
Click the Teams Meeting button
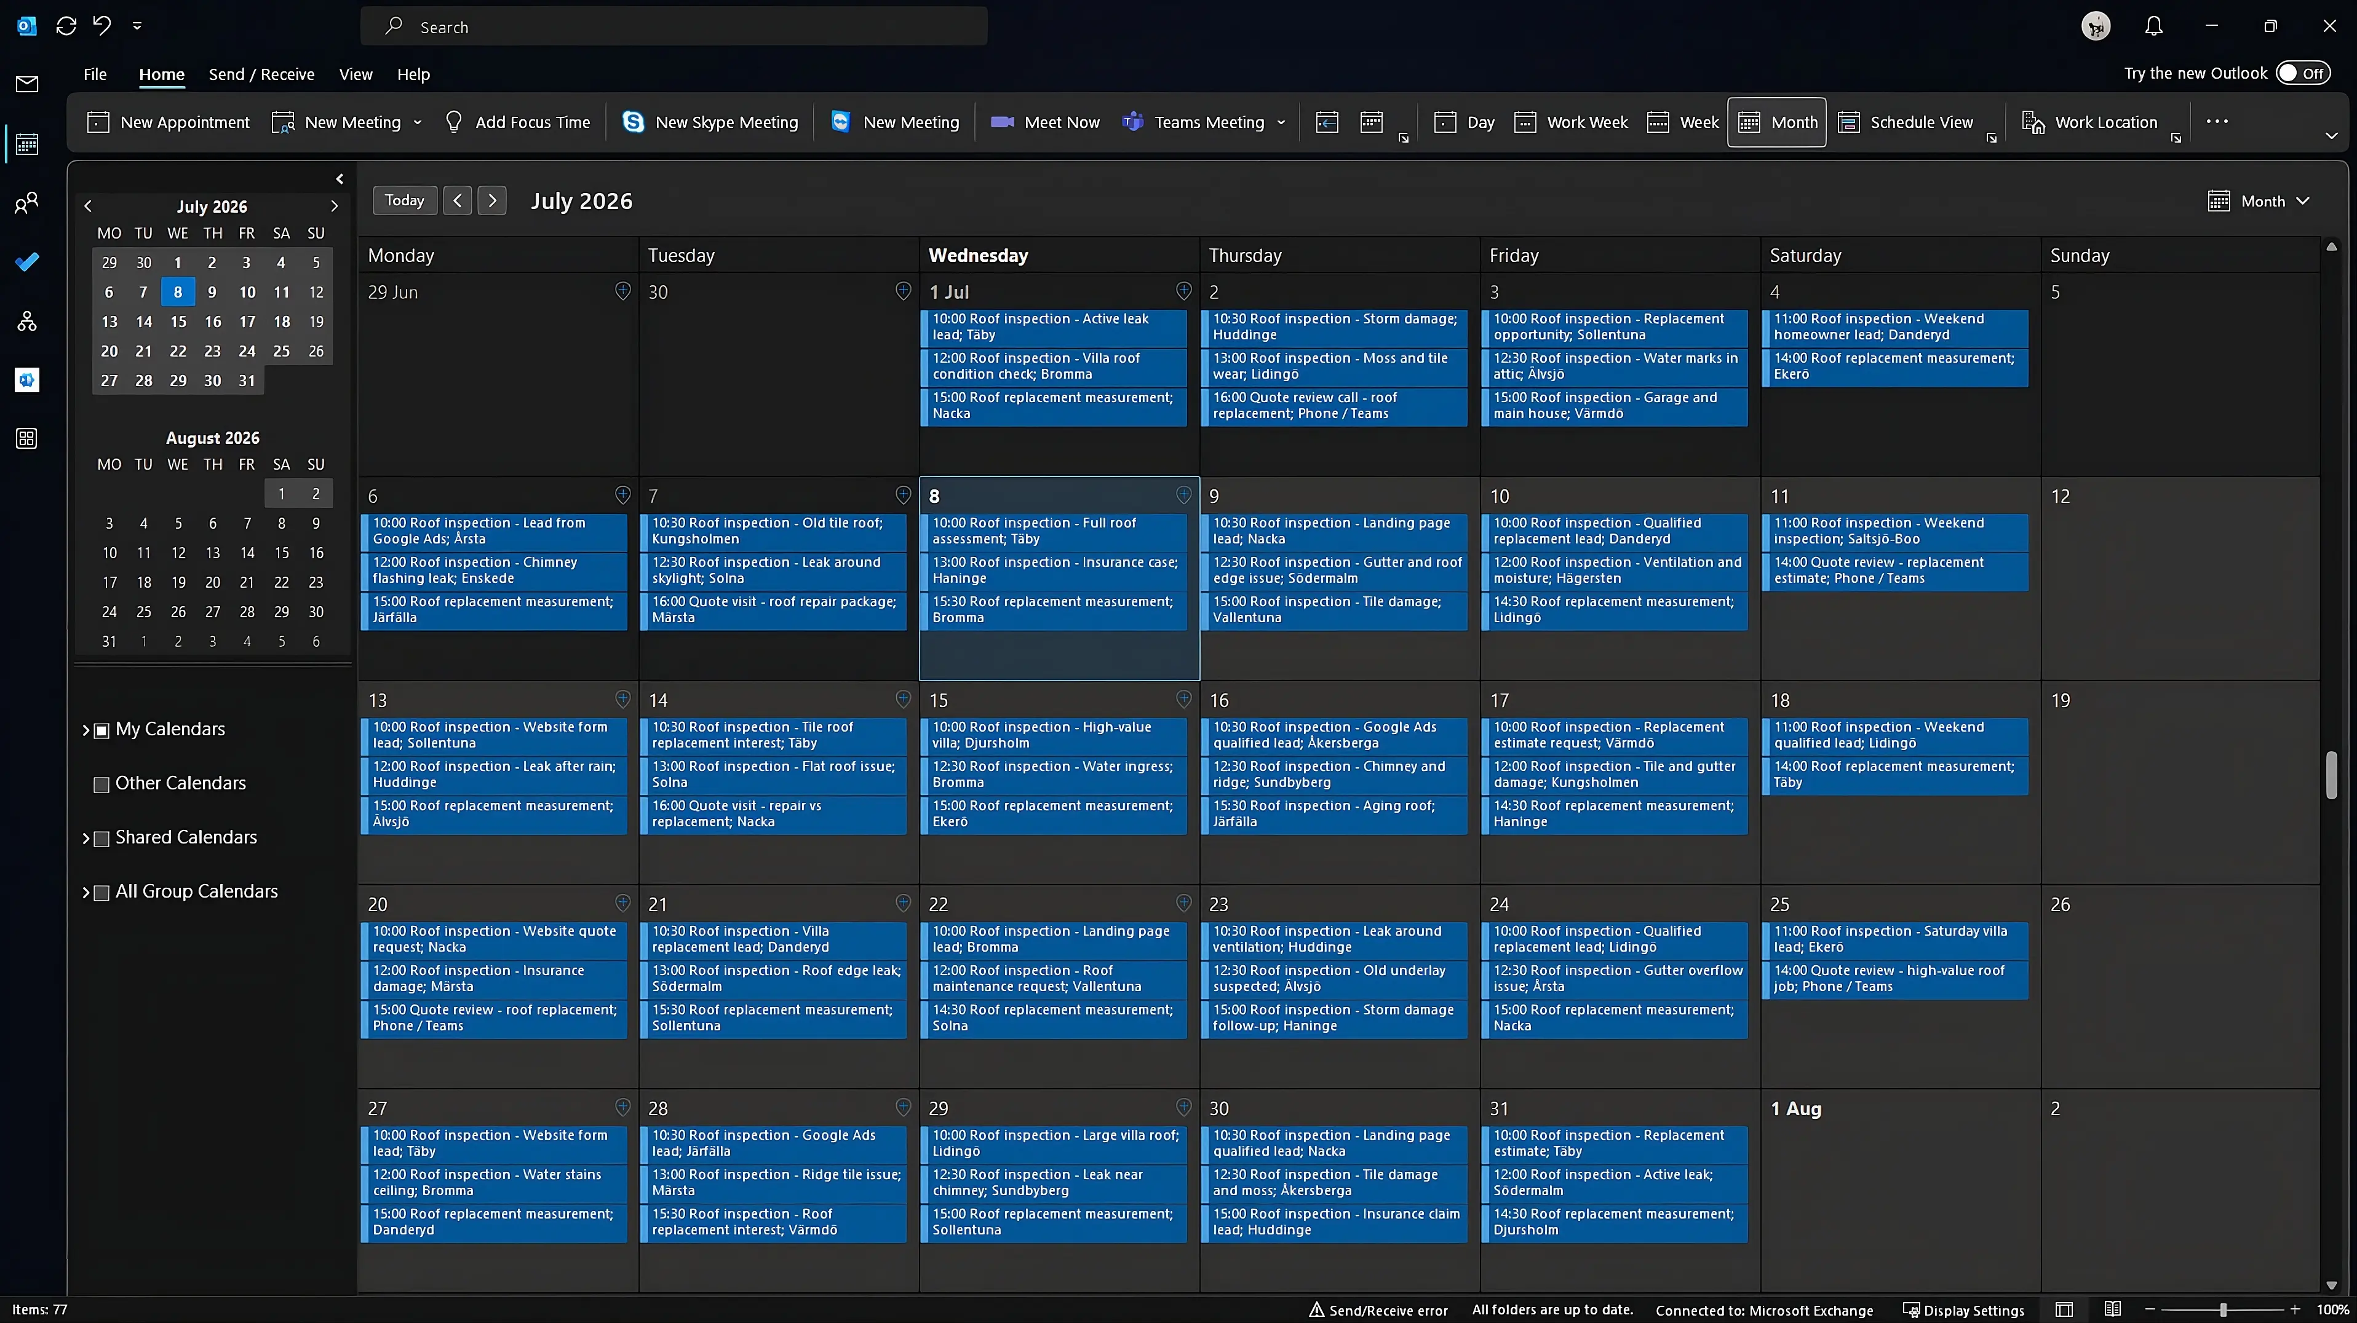(1193, 122)
